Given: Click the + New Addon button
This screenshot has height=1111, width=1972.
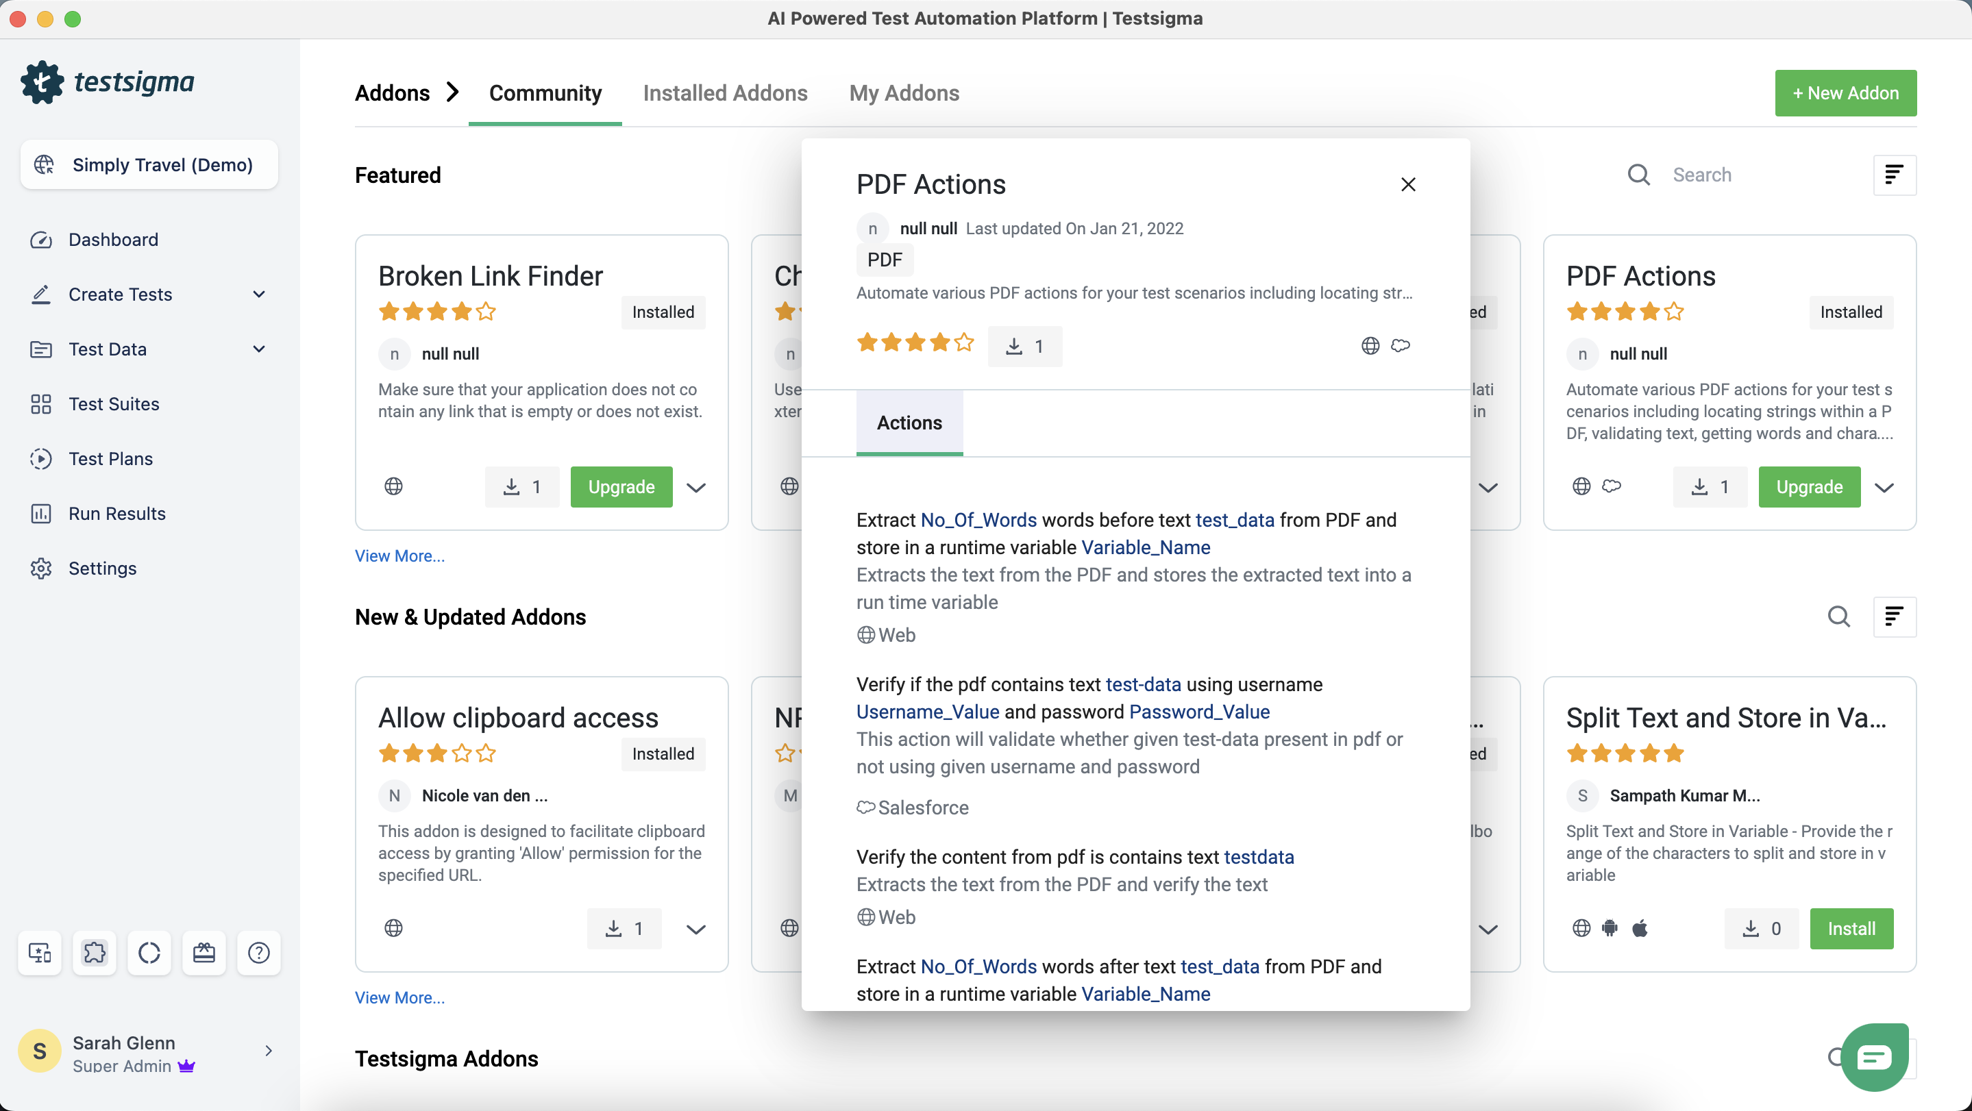Looking at the screenshot, I should point(1846,93).
